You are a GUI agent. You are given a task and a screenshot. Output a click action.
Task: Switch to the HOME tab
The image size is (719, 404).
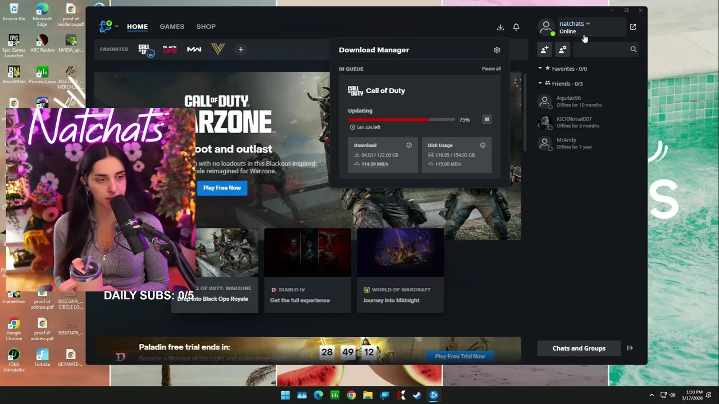click(137, 26)
